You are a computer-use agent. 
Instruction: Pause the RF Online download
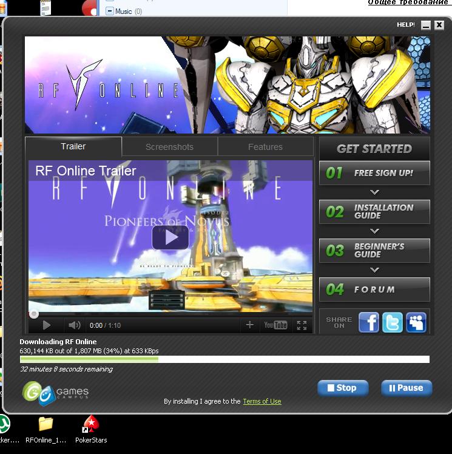(x=406, y=388)
